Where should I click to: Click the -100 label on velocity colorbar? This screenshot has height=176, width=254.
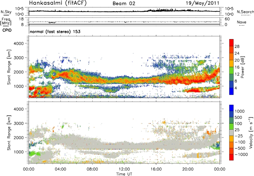point(240,142)
